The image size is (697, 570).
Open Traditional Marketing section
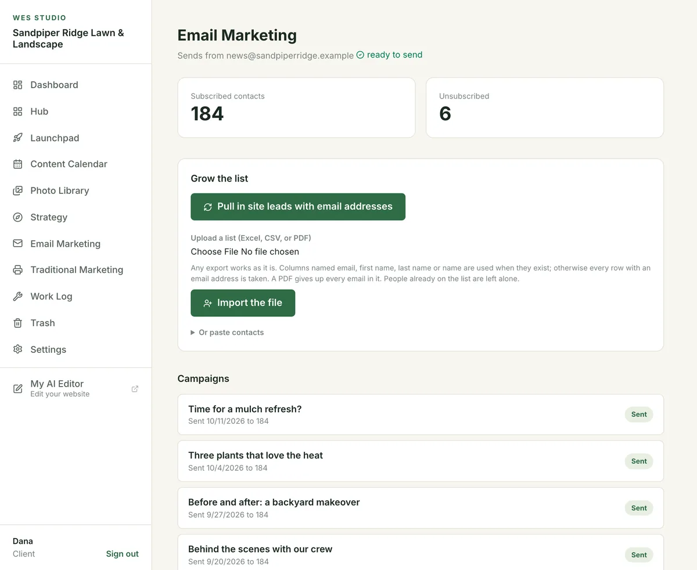[76, 270]
